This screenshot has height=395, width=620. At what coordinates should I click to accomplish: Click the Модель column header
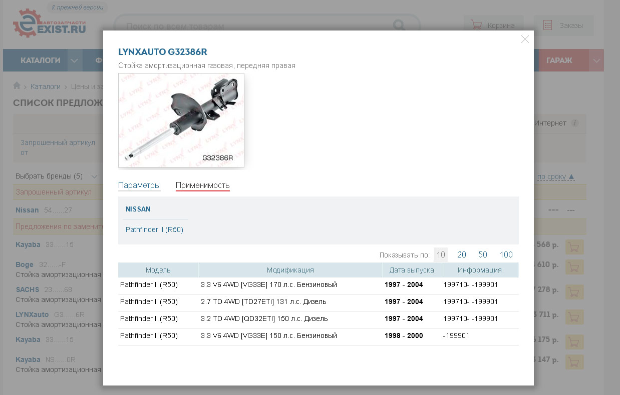(x=158, y=270)
